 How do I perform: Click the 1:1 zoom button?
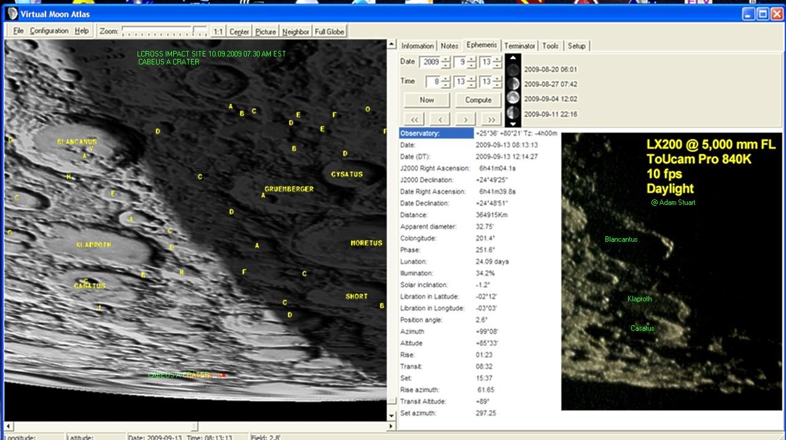[x=218, y=31]
